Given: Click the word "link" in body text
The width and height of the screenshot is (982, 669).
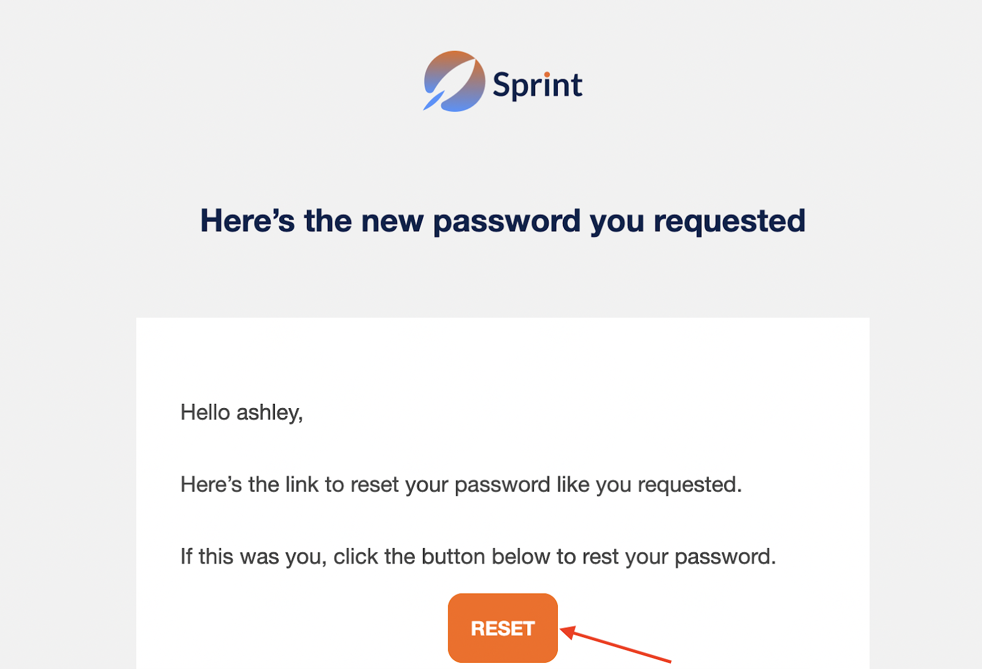Looking at the screenshot, I should 302,485.
